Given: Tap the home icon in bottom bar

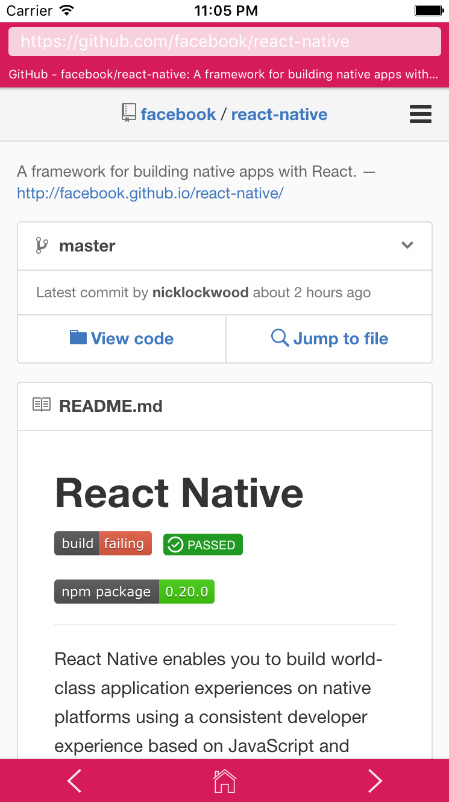Looking at the screenshot, I should (224, 781).
